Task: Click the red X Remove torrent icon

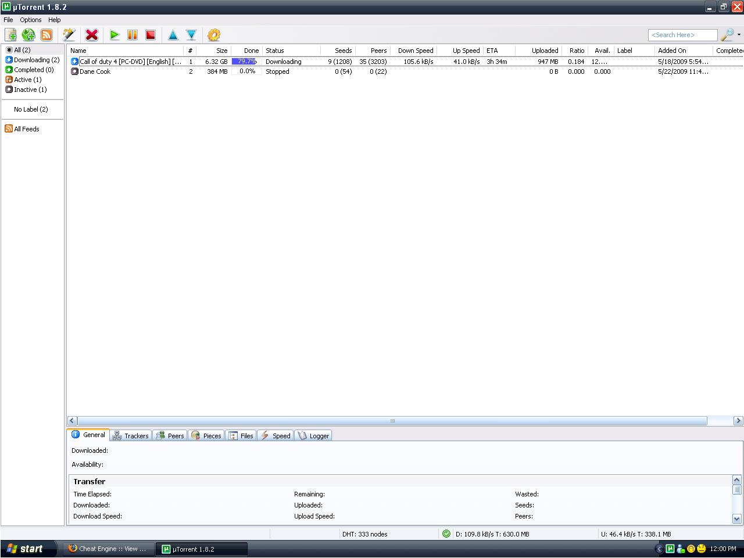Action: (x=92, y=35)
